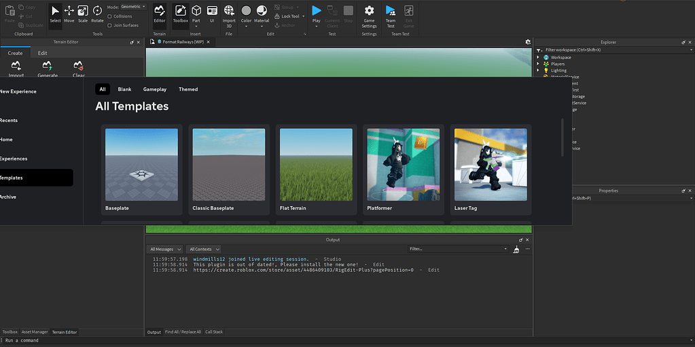Screen dimensions: 695x347
Task: Undock the Explorer panel
Action: pyautogui.click(x=683, y=43)
